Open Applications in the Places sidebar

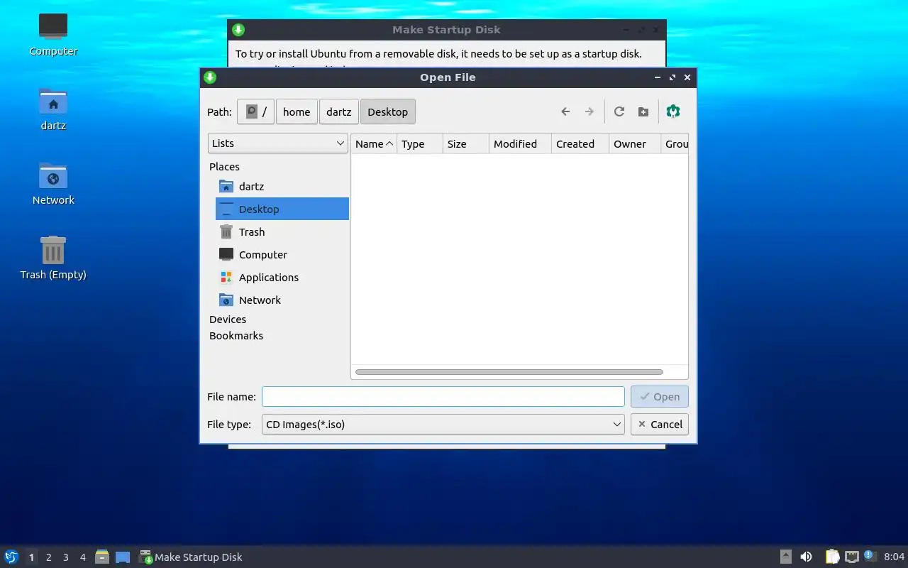tap(282, 277)
